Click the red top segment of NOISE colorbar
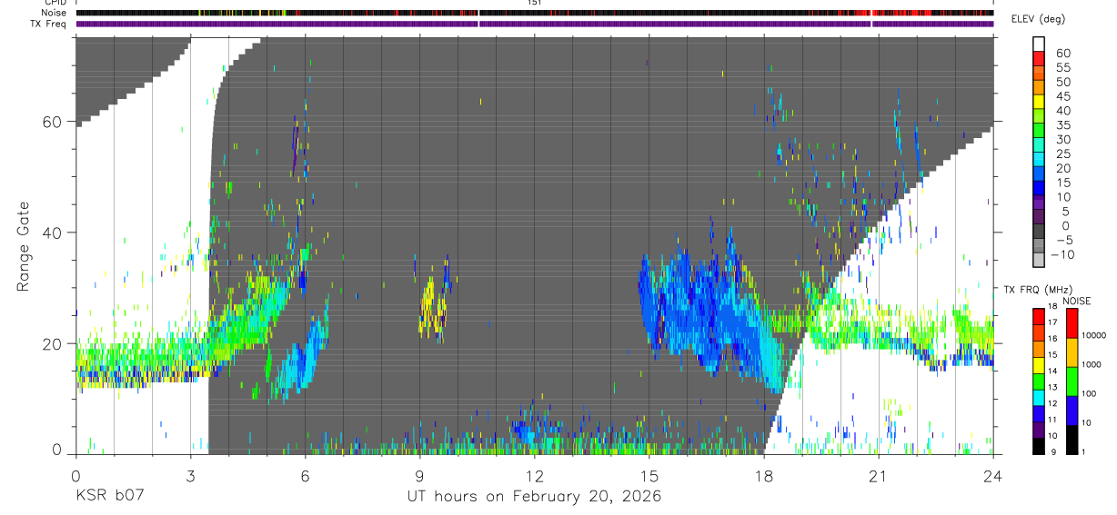The image size is (1117, 515). (x=1072, y=323)
